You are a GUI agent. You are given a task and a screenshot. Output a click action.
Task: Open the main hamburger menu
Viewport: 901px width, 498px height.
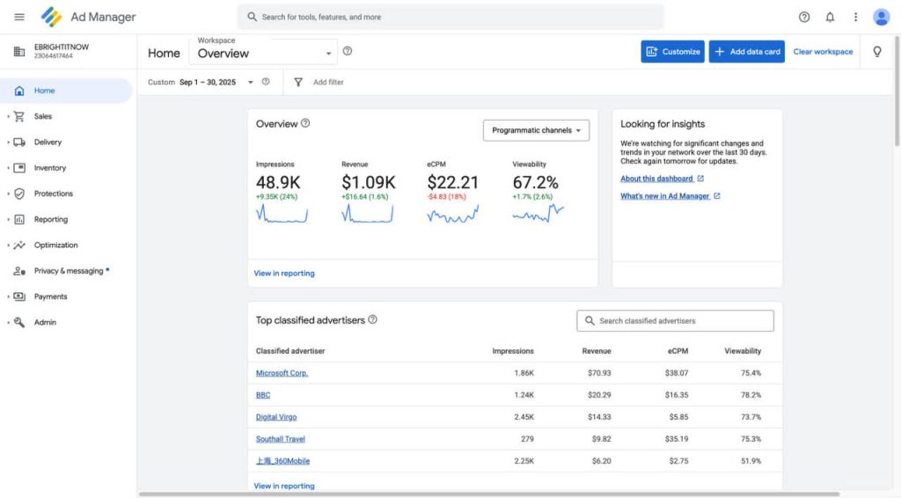(x=19, y=17)
